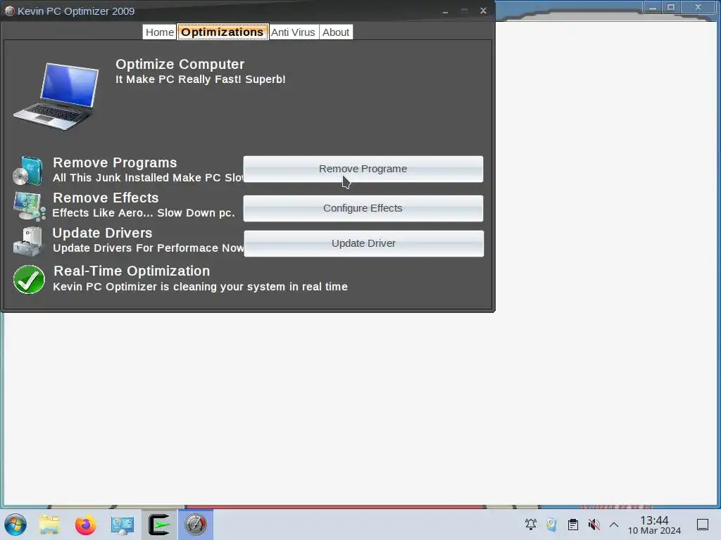The image size is (721, 540).
Task: Click the Update Drivers toolbox icon
Action: 28,241
